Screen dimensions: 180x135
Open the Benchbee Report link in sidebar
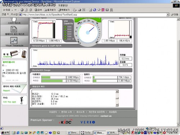point(6,91)
